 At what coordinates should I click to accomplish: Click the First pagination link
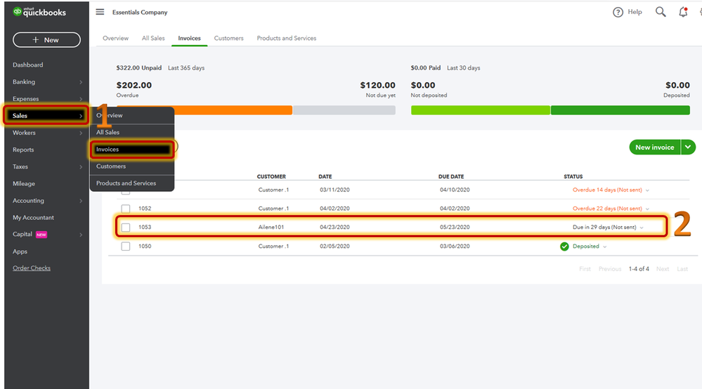pos(585,269)
